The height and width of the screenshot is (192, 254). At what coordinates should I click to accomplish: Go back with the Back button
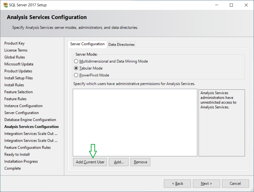(177, 184)
